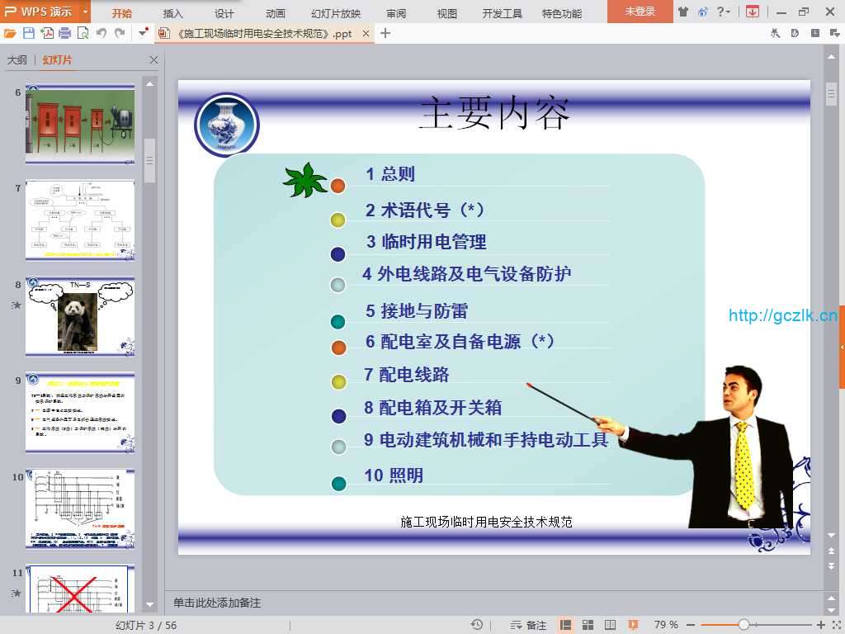Switch to slide sorter view

tap(588, 625)
